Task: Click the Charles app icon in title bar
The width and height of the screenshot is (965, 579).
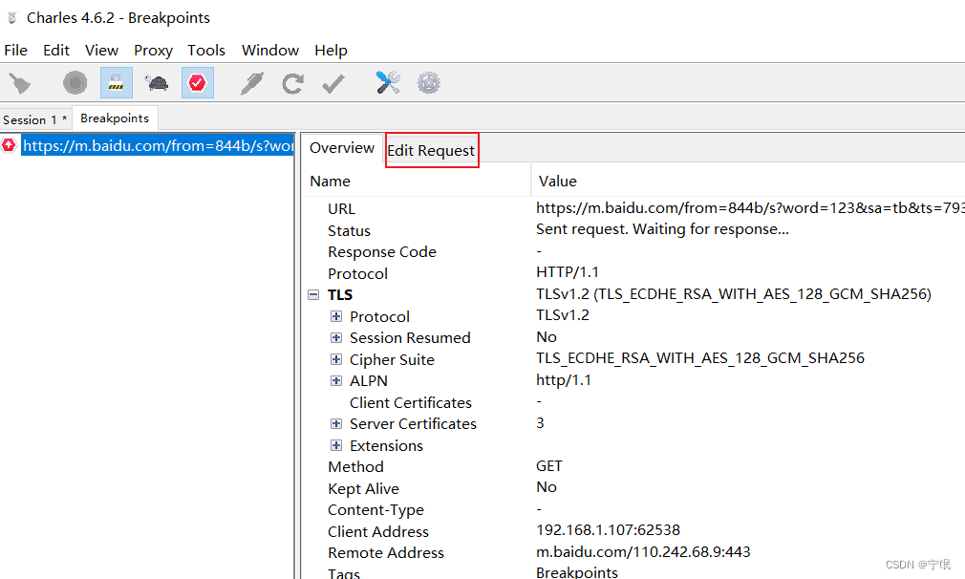Action: pyautogui.click(x=11, y=18)
